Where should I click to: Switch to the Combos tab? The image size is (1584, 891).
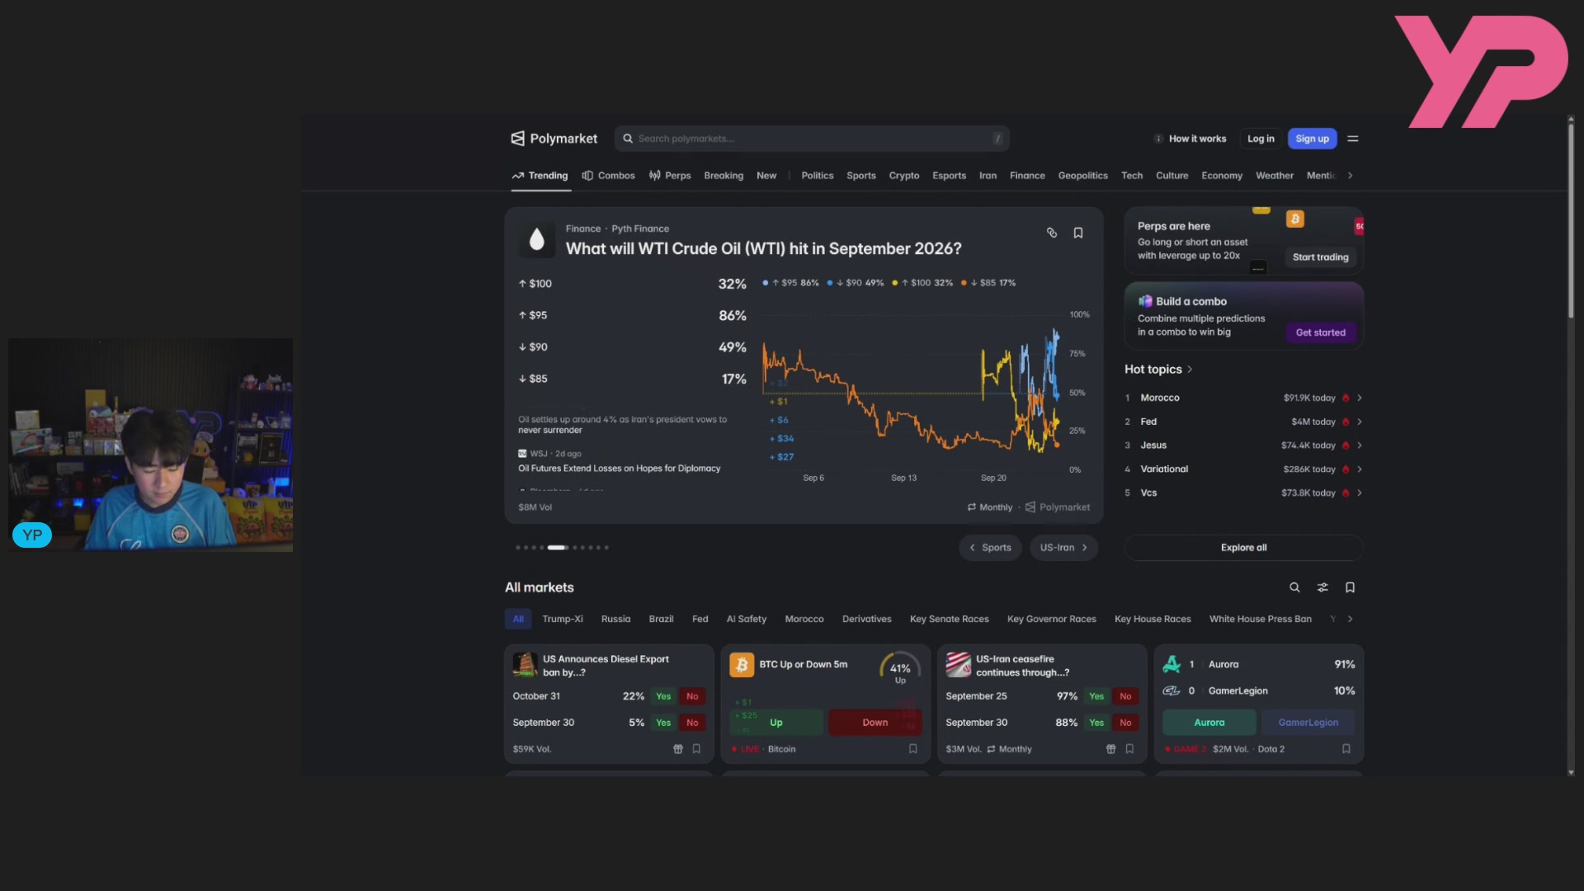click(x=608, y=176)
